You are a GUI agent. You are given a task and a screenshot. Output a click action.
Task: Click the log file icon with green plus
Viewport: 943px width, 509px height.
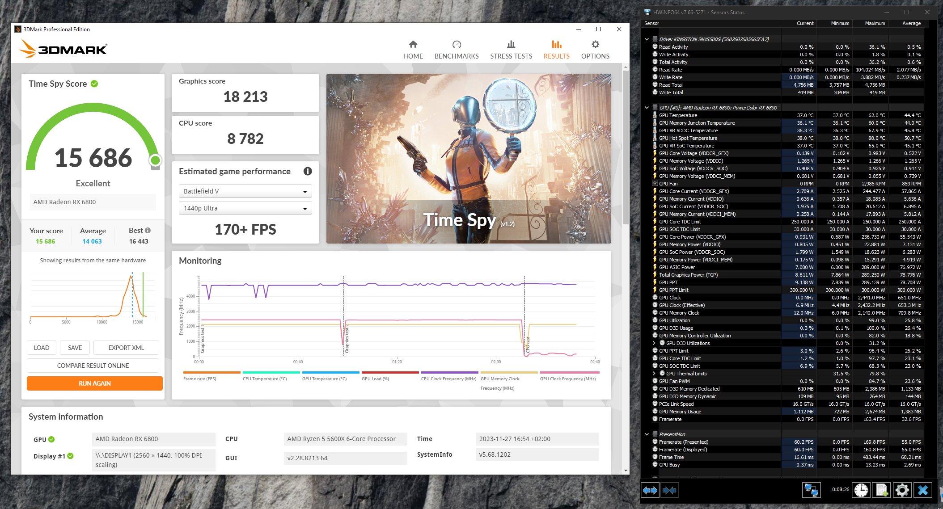coord(882,490)
